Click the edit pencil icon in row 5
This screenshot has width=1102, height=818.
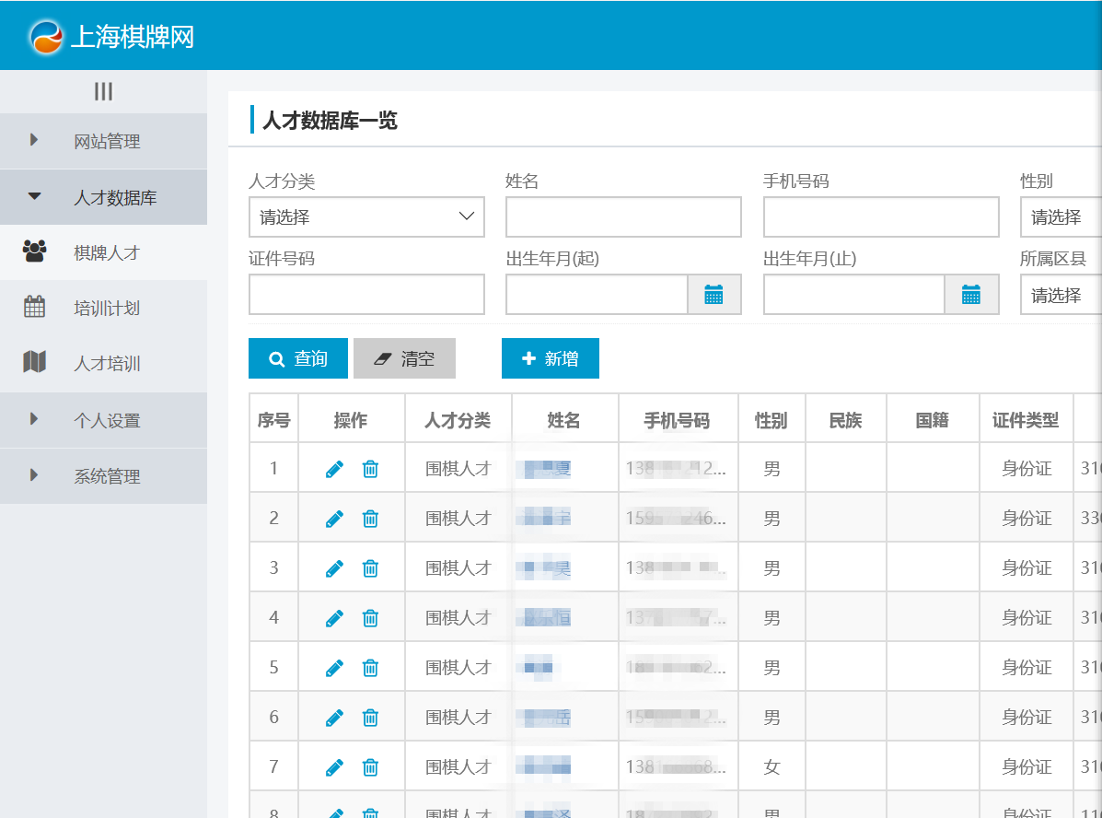coord(334,668)
